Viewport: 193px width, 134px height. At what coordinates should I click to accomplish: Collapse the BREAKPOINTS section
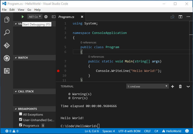[34, 109]
